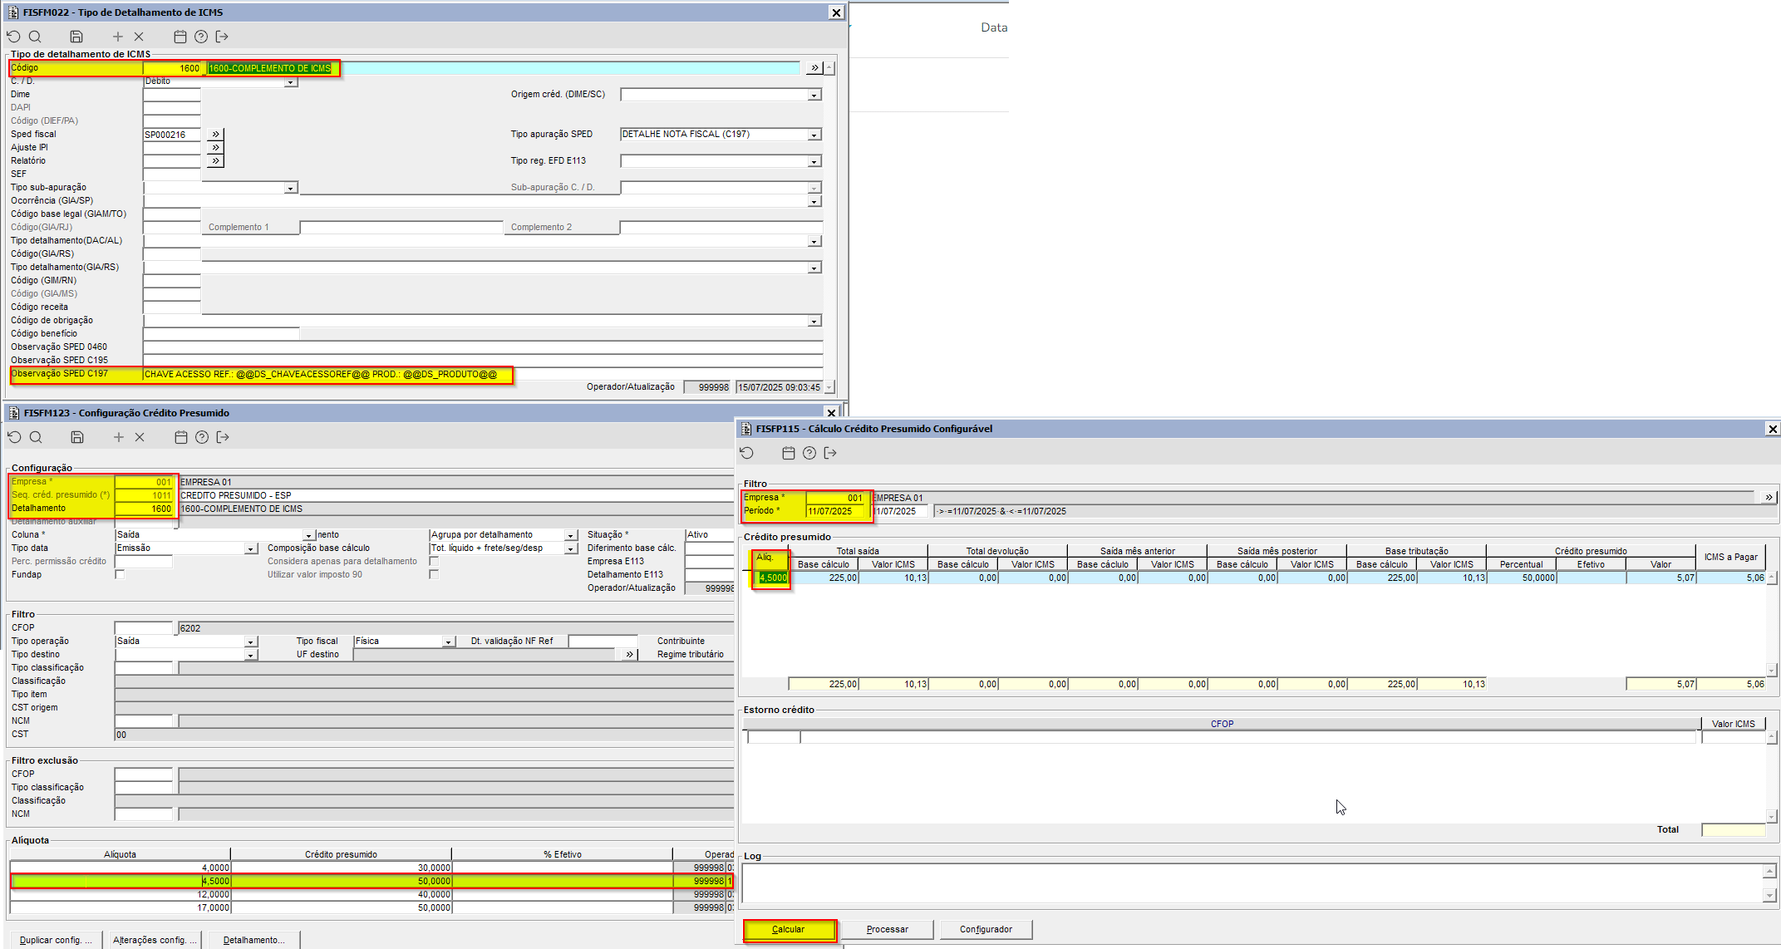The image size is (1781, 949).
Task: Click the Detalhamento... button at bottom
Action: pyautogui.click(x=253, y=940)
